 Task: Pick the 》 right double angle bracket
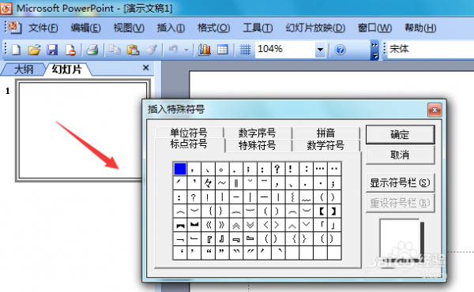point(222,225)
